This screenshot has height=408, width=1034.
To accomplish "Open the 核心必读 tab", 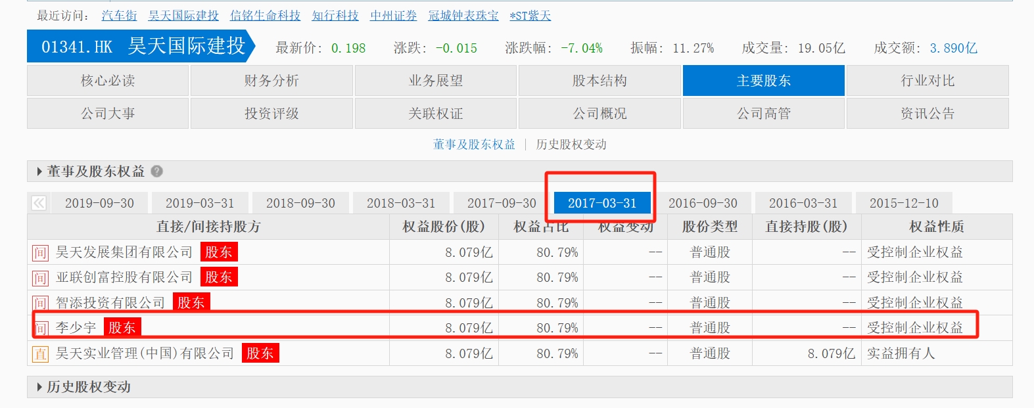I will point(108,81).
